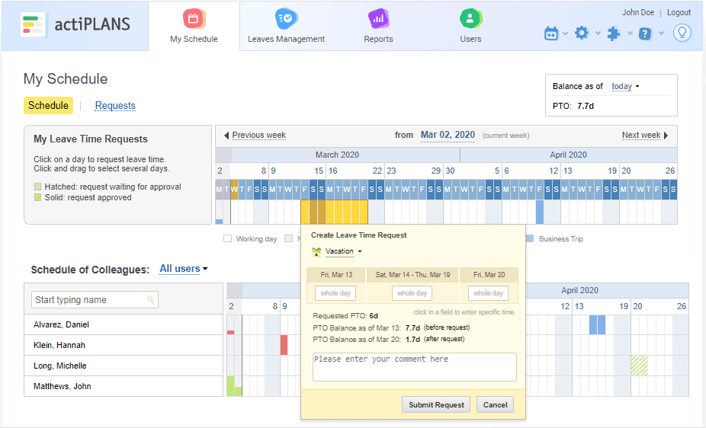Expand the balance date 'today' dropdown
Image resolution: width=706 pixels, height=428 pixels.
coord(625,87)
